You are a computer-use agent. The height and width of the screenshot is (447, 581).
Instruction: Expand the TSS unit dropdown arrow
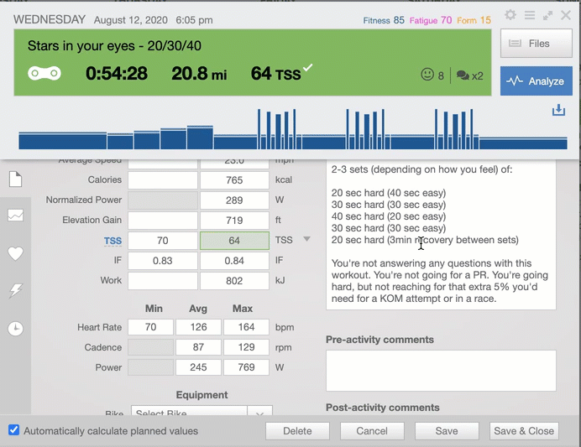[306, 240]
